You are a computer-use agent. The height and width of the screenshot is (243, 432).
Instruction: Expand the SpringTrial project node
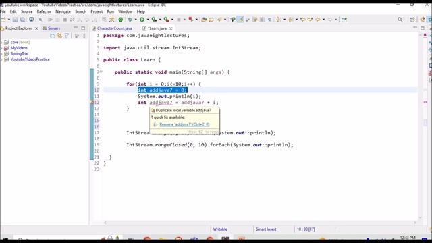point(1,54)
